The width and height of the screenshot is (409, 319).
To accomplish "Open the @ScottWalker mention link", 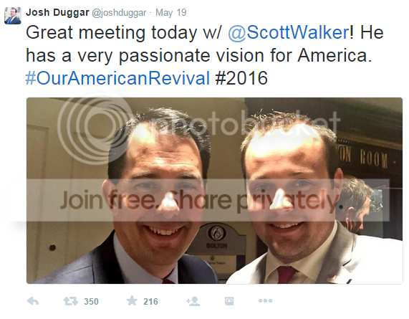I will click(x=289, y=33).
